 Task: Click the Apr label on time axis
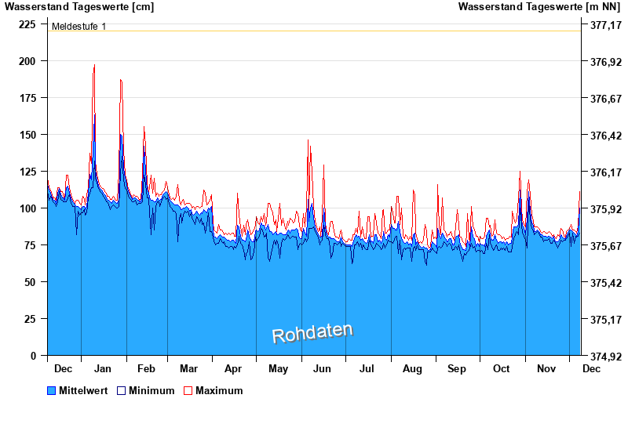233,368
